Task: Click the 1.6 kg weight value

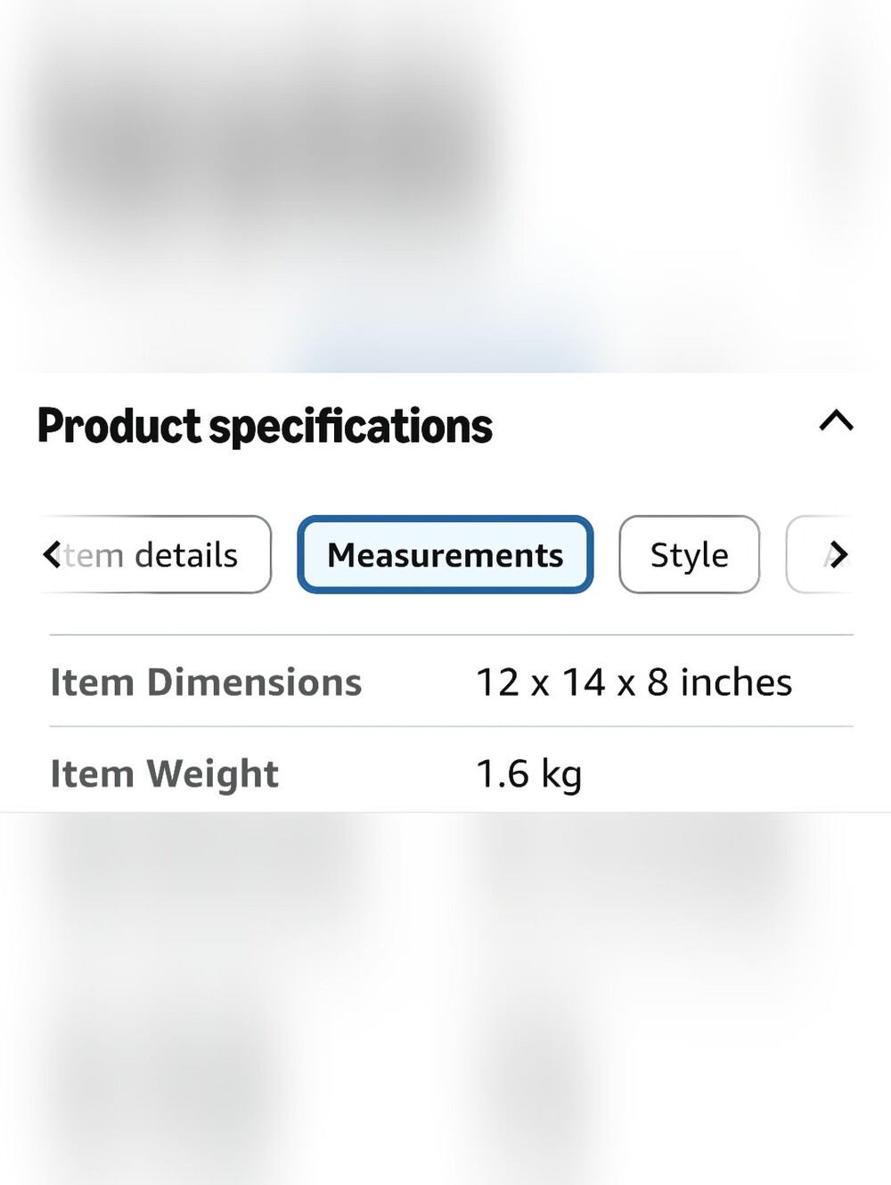Action: [x=529, y=773]
